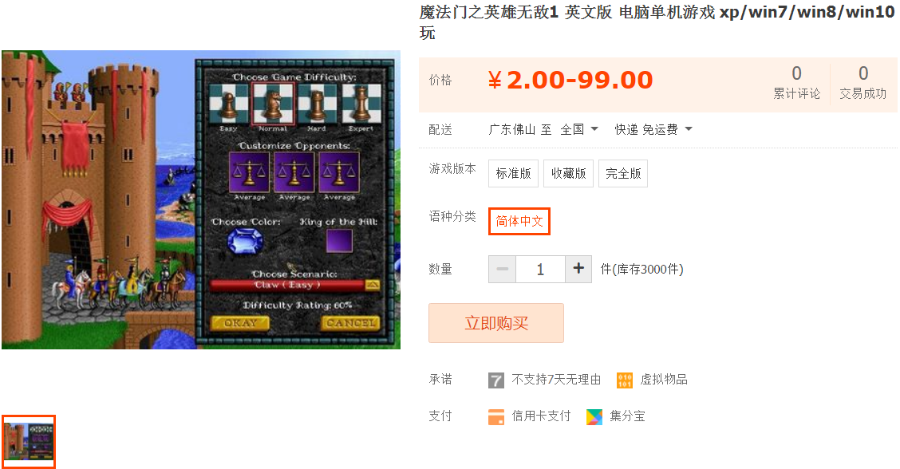Screen dimensions: 900x469
Task: Click the credit card payment icon
Action: click(496, 417)
